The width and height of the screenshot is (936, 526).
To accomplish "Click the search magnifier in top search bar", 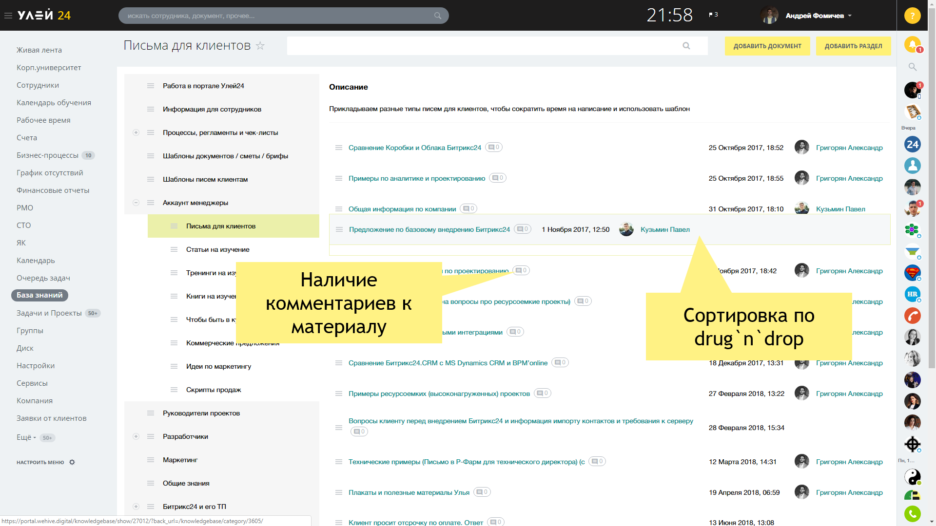I will point(438,16).
